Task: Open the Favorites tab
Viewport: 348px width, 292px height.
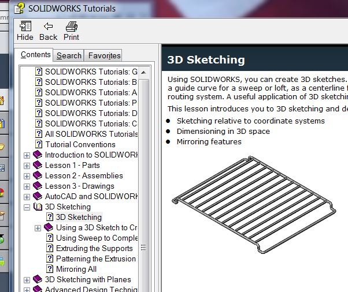Action: (104, 55)
